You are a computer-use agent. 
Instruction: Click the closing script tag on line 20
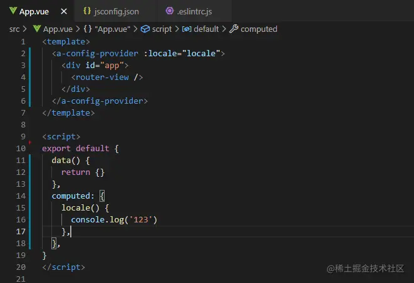(64, 267)
